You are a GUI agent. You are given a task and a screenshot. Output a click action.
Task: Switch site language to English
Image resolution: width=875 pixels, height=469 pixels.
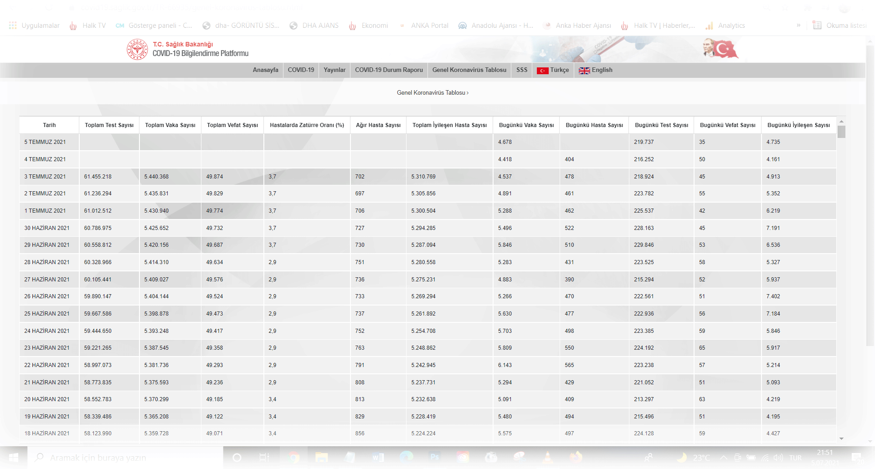596,70
